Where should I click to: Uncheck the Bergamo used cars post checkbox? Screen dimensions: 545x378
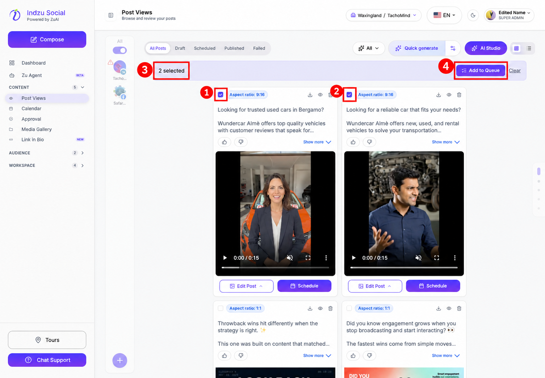click(221, 95)
